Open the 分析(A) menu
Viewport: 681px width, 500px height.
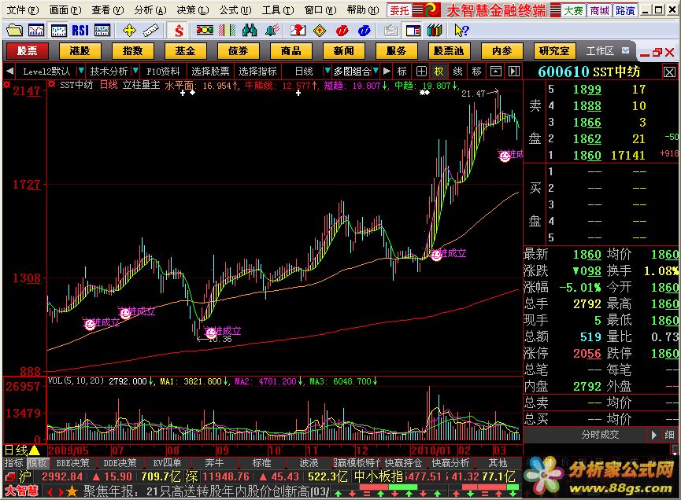[x=150, y=10]
